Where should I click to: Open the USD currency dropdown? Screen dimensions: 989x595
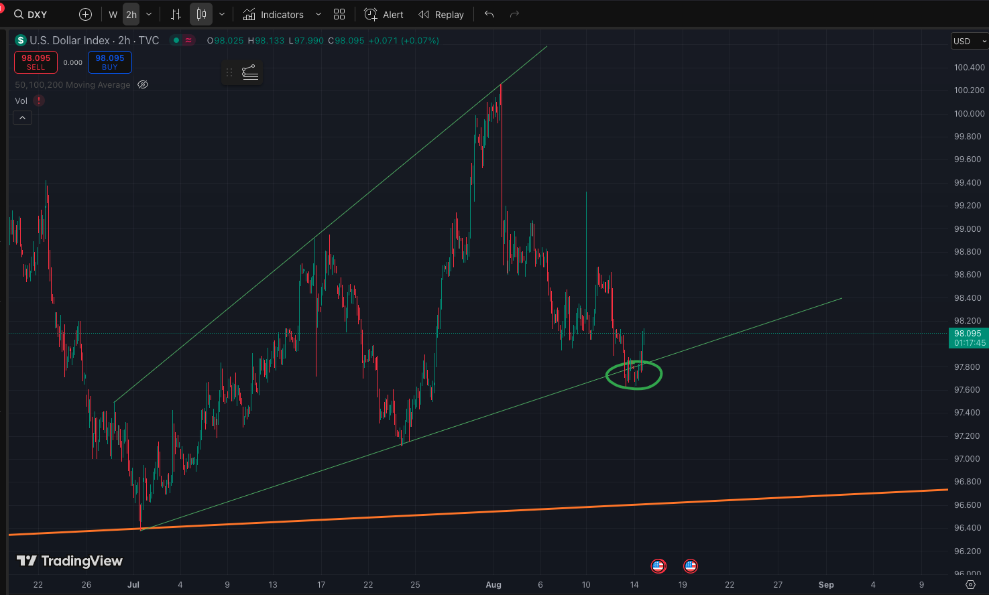969,42
